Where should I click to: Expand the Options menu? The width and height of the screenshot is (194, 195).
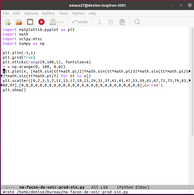click(31, 13)
